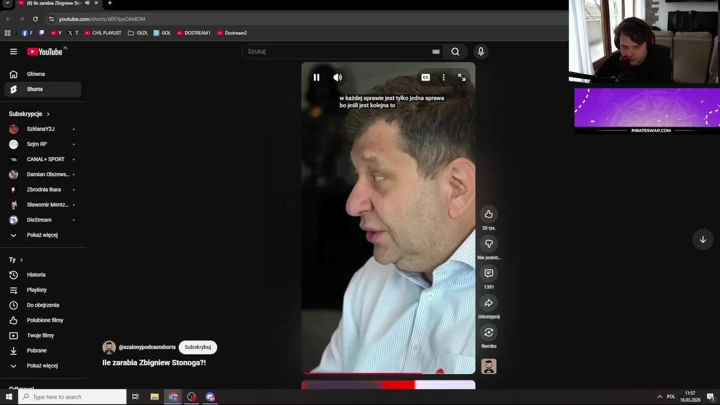Screen dimensions: 720x405
Task: Open the sound source avatar below Remiks
Action: click(489, 367)
